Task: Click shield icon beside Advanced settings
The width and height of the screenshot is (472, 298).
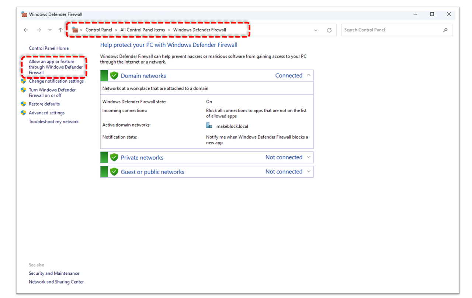Action: pos(24,113)
